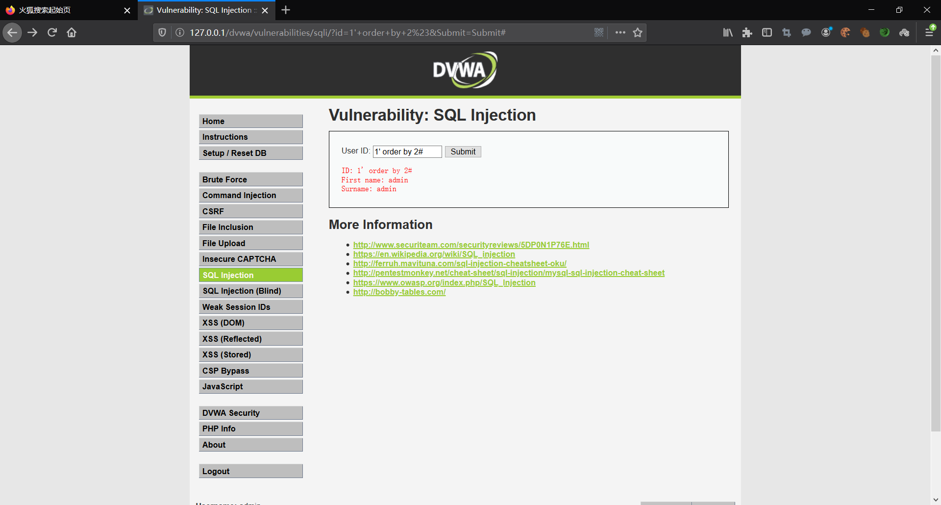Screen dimensions: 941x505
Task: Reload the current page
Action: click(x=52, y=32)
